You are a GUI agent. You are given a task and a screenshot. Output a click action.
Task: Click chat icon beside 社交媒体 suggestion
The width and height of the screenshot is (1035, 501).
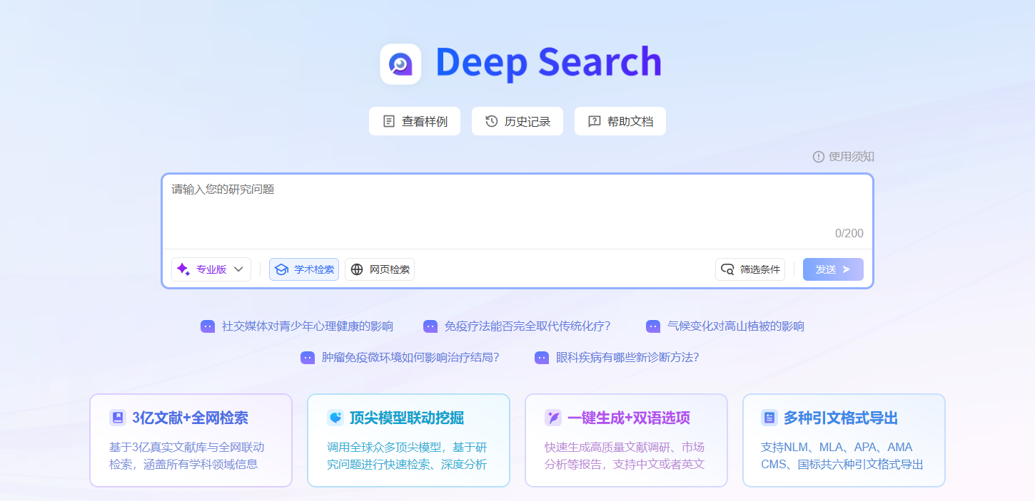coord(208,326)
